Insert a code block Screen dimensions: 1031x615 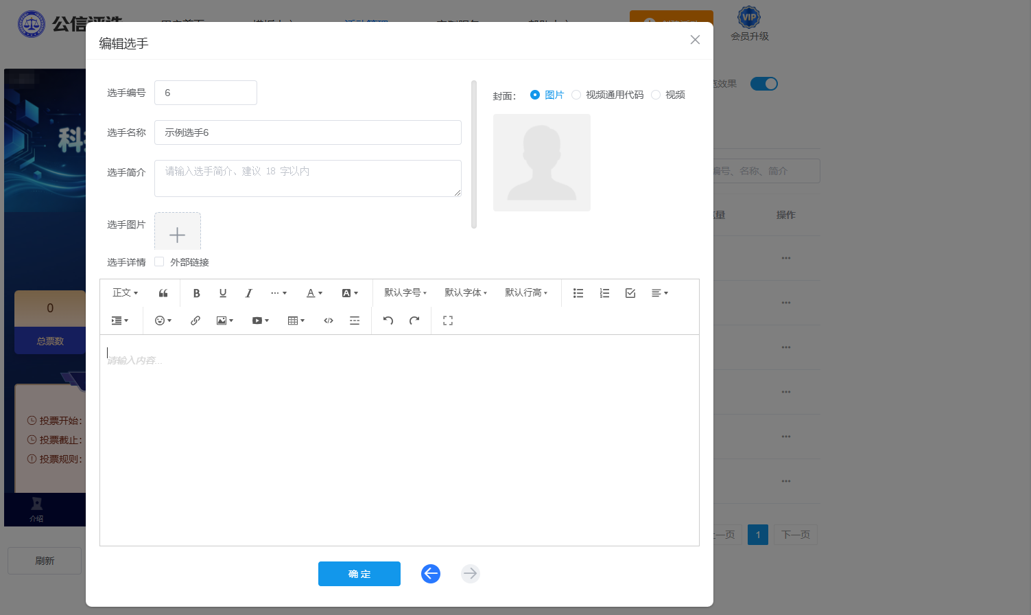tap(329, 321)
